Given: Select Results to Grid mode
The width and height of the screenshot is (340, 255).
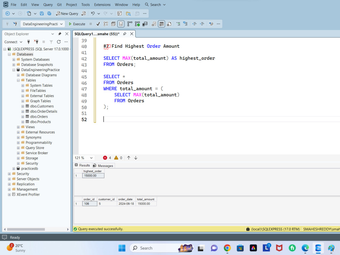Looking at the screenshot, I should (161, 24).
